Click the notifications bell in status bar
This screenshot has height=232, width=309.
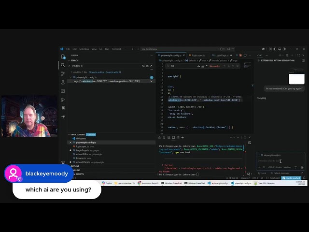(x=304, y=178)
